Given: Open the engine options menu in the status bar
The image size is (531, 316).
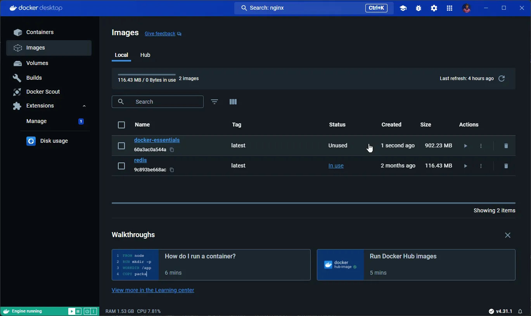Looking at the screenshot, I should [93, 311].
